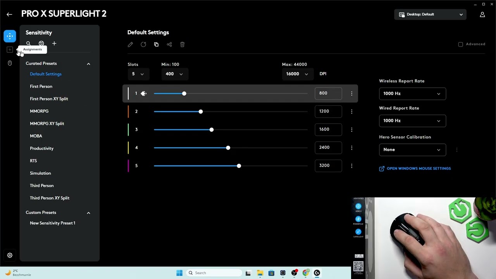Open Google Chrome from taskbar
Viewport: 496px width, 279px height.
tap(306, 273)
